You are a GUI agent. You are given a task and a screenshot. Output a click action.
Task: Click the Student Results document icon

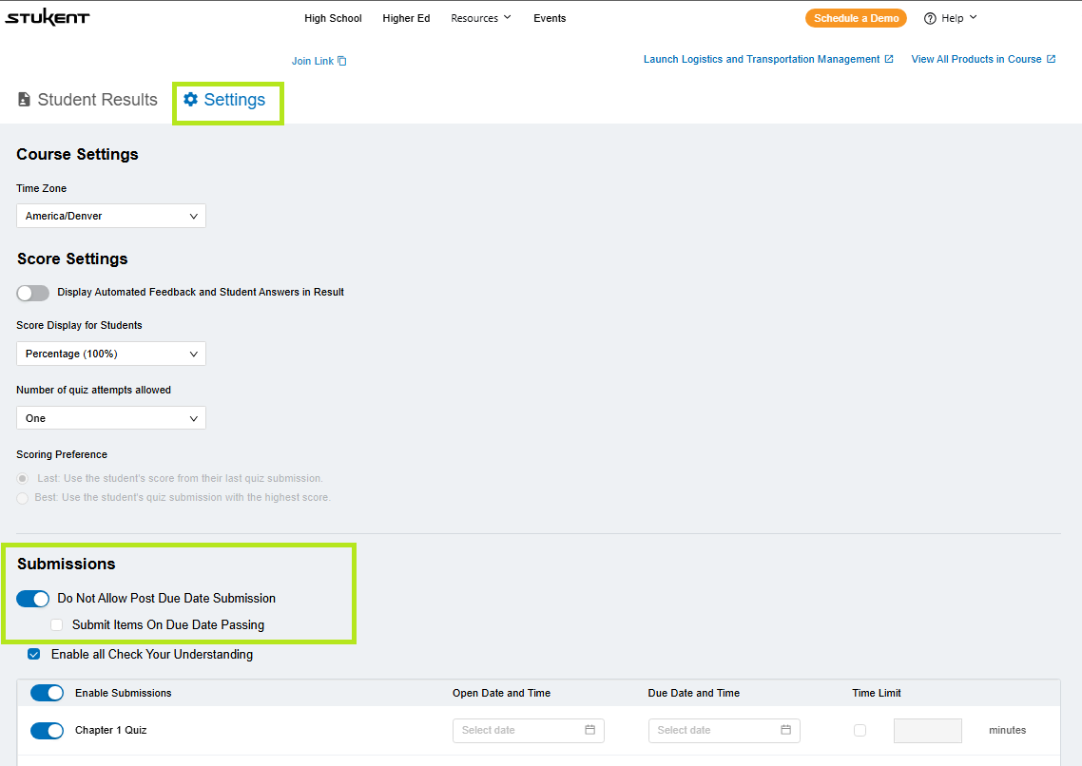(25, 100)
